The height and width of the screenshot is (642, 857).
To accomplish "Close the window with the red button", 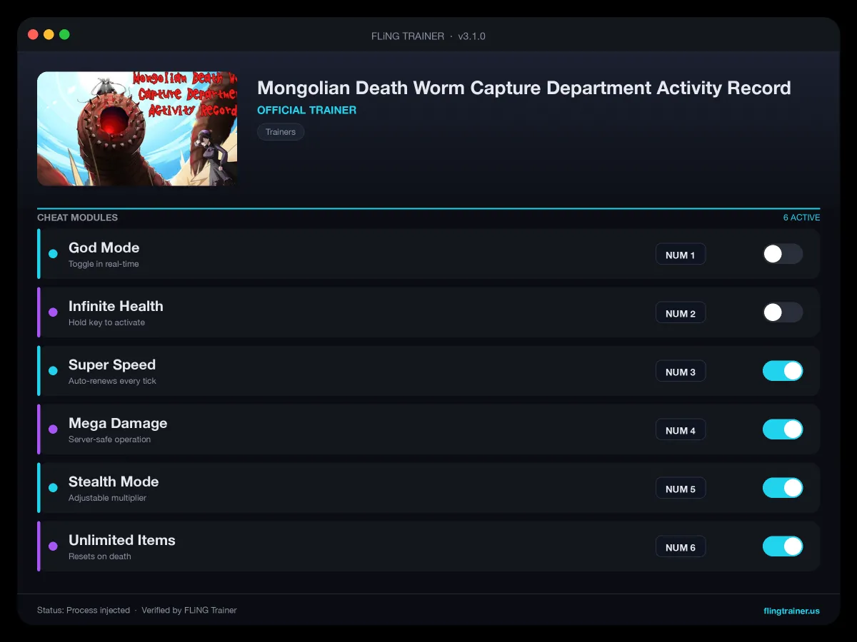I will 33,34.
